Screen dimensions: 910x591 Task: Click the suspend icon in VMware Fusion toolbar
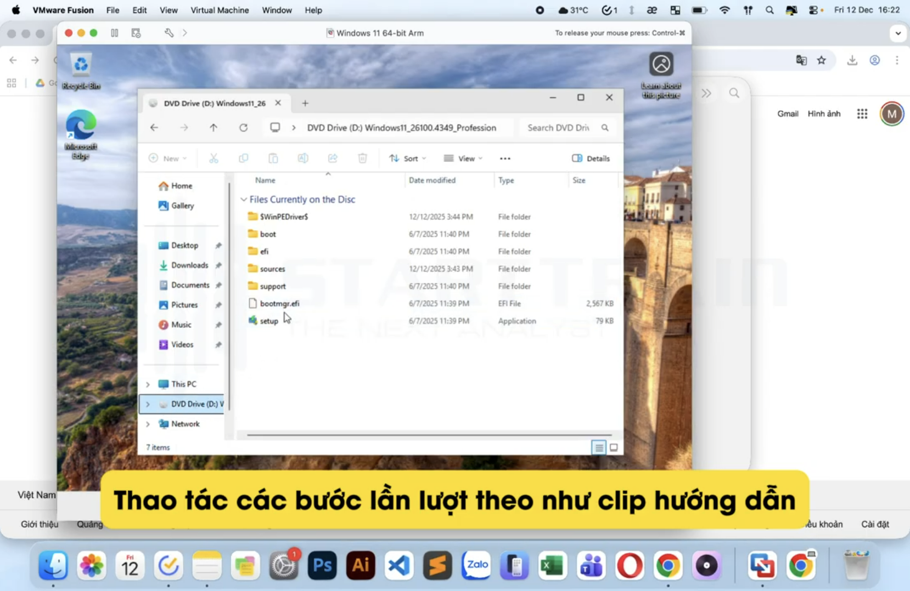pyautogui.click(x=114, y=32)
